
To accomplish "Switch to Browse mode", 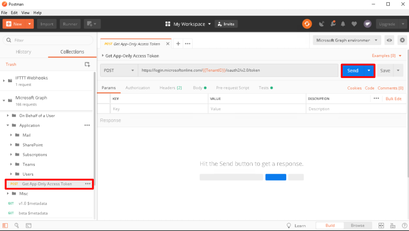I will tap(358, 225).
